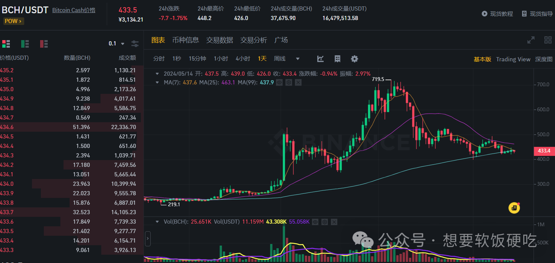The width and height of the screenshot is (555, 263).
Task: Expand more time intervals dropdown arrow
Action: [x=298, y=59]
